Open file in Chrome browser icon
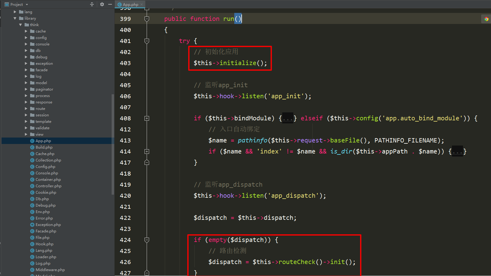This screenshot has width=491, height=276. click(x=486, y=19)
